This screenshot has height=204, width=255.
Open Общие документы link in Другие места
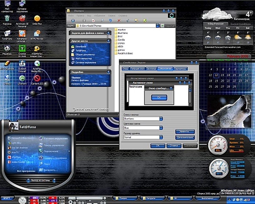(83, 55)
